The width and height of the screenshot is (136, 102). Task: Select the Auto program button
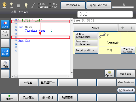[5, 24]
